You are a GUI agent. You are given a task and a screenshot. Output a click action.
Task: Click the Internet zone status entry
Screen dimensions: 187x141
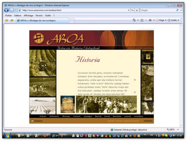[x=129, y=130]
